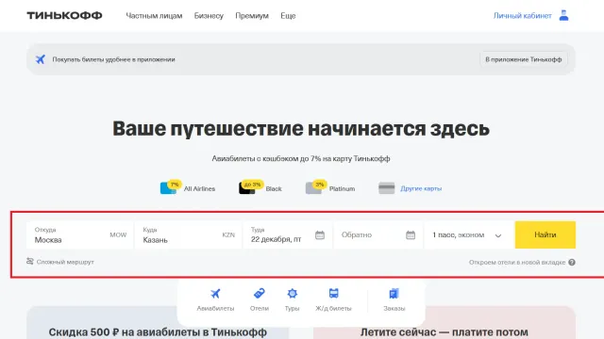Open the departure date calendar icon
The image size is (604, 339).
320,234
